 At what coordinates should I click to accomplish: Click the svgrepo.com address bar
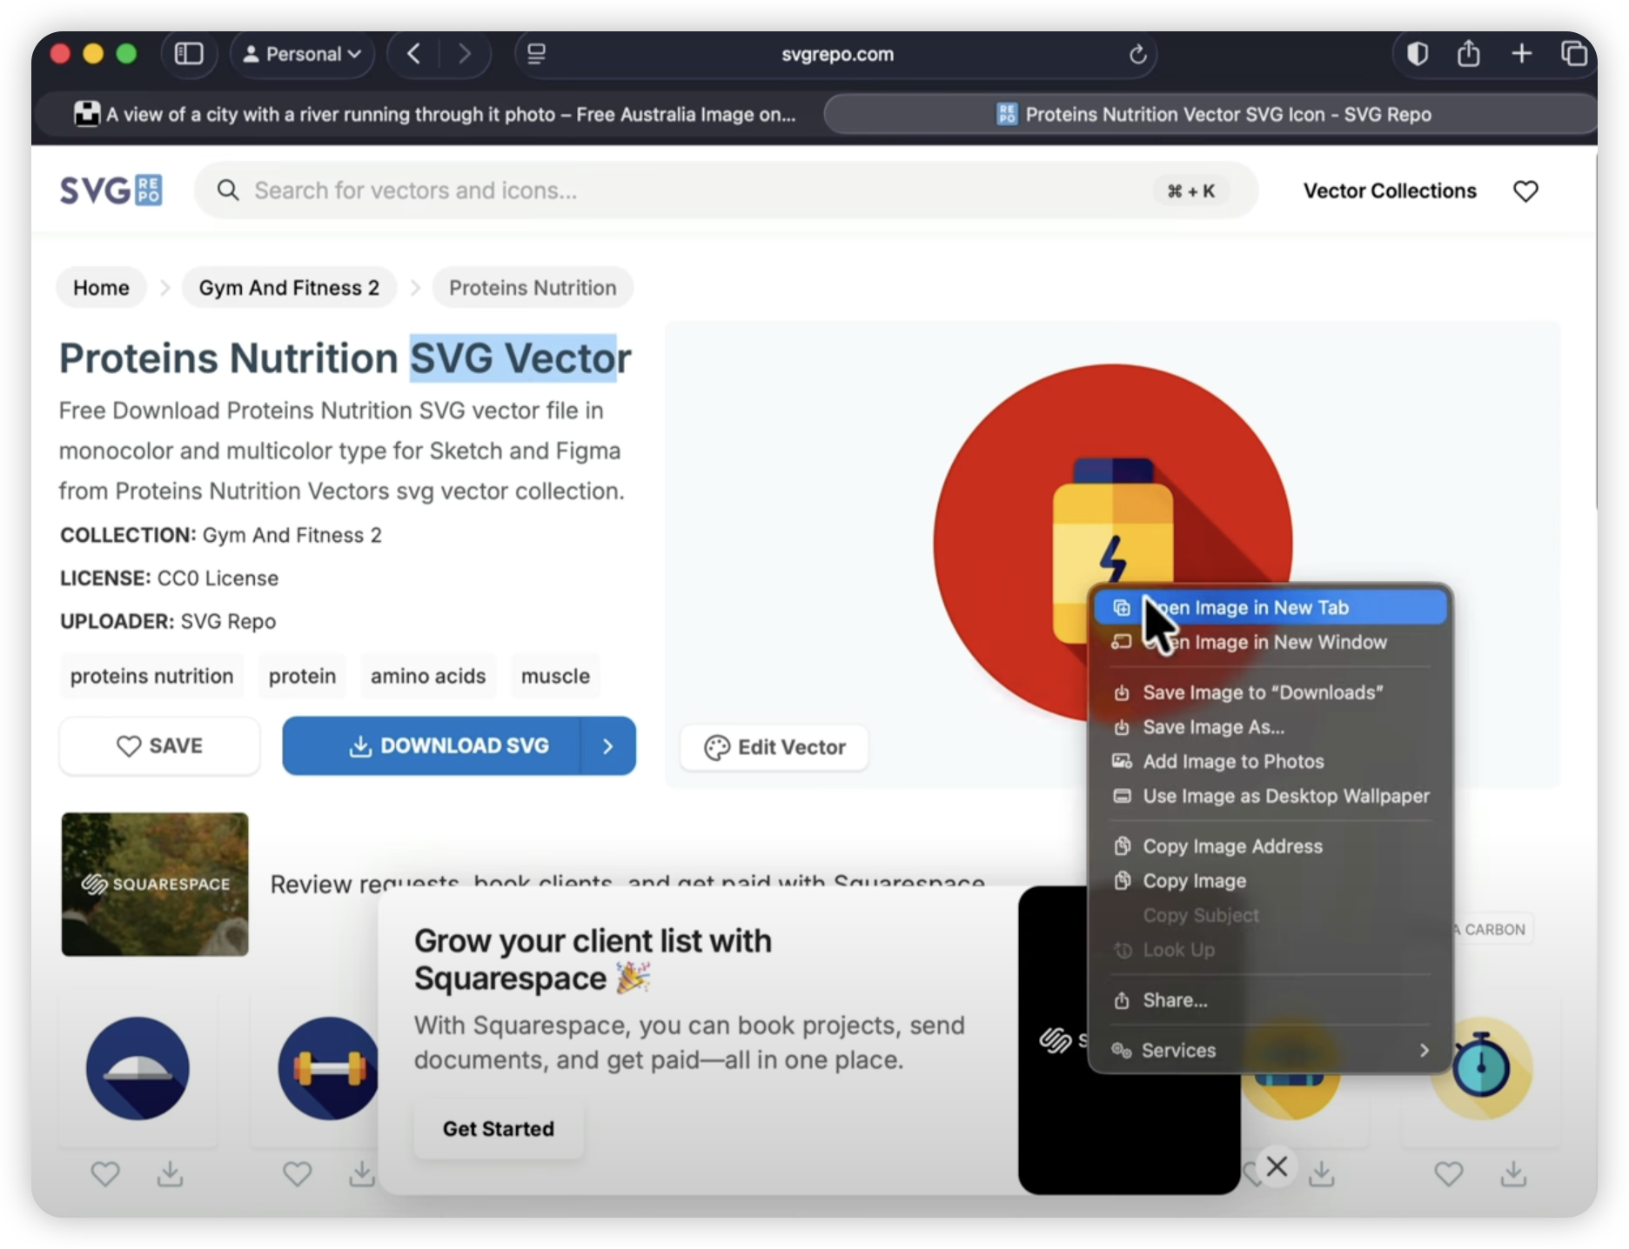837,54
